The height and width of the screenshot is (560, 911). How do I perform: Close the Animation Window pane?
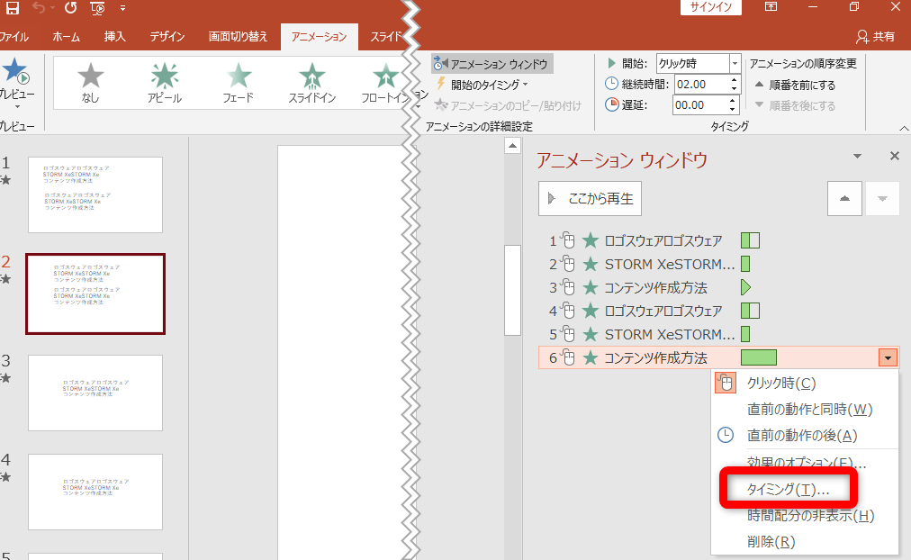pos(894,156)
